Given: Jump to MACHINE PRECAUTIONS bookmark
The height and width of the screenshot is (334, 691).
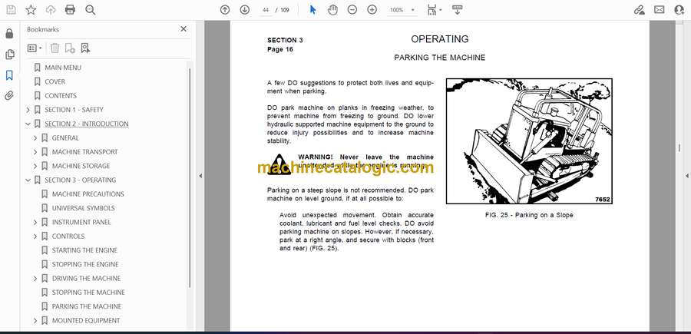Looking at the screenshot, I should tap(88, 194).
